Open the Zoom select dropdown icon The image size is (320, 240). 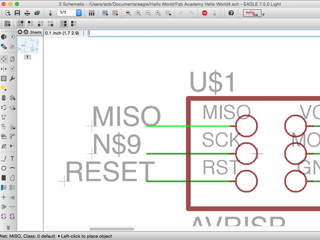[168, 13]
